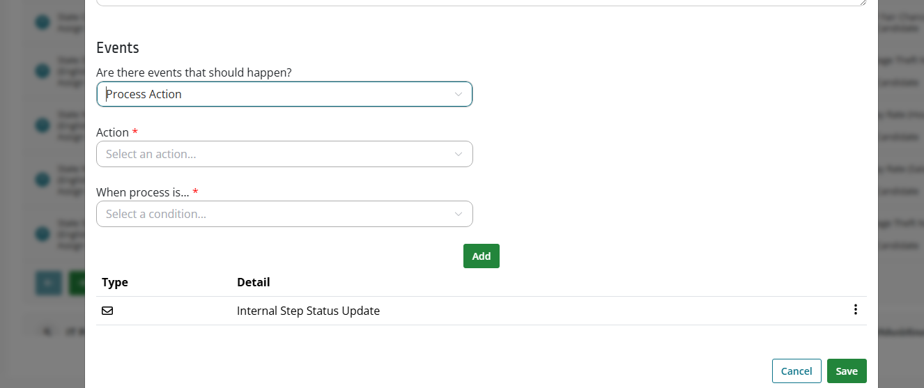Click the envelope icon in the Type column
Screen dimensions: 924x388
click(x=107, y=311)
